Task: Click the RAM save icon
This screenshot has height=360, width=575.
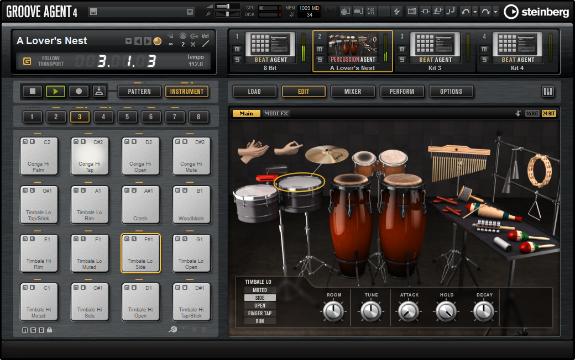Action: click(x=412, y=12)
